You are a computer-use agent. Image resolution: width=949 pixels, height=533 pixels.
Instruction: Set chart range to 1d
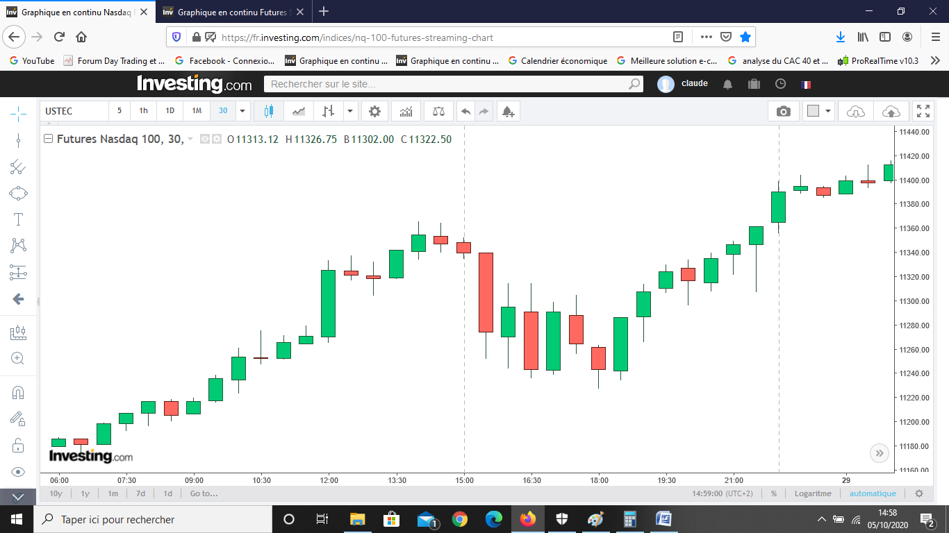pos(167,493)
